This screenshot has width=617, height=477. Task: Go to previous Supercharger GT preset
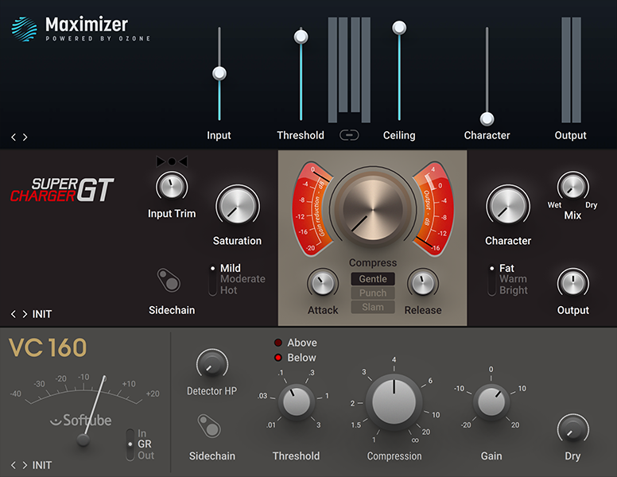pyautogui.click(x=14, y=314)
